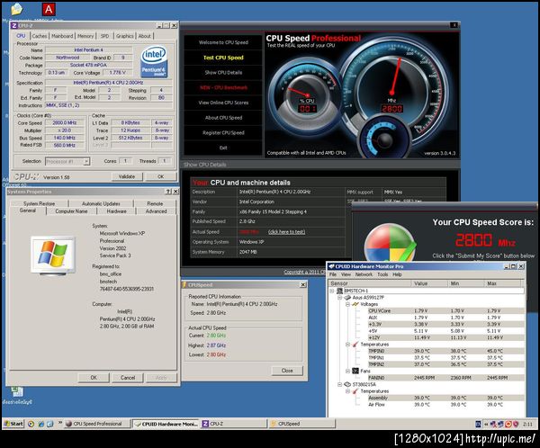Click the BMSTECH-1 computer icon

coord(339,291)
